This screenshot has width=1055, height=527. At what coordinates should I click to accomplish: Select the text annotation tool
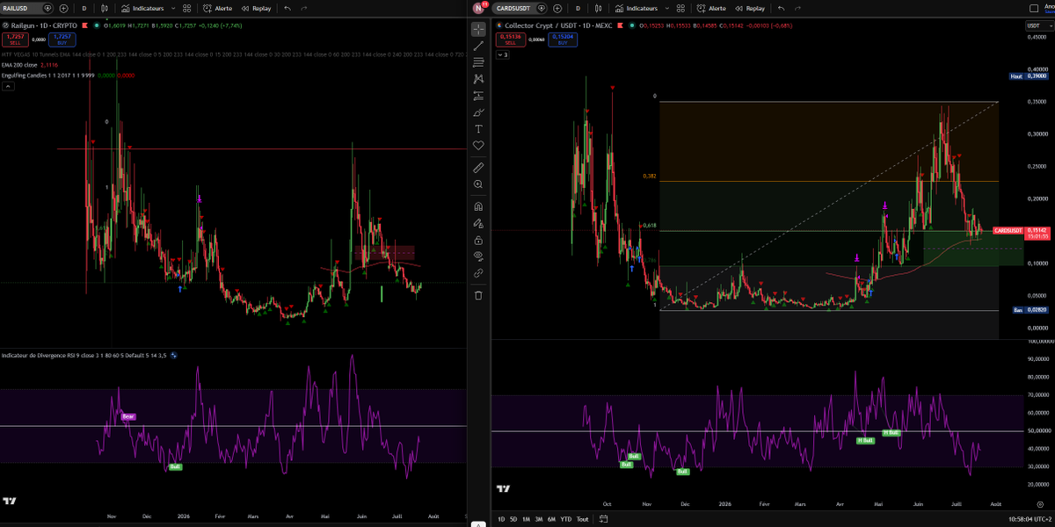(478, 129)
